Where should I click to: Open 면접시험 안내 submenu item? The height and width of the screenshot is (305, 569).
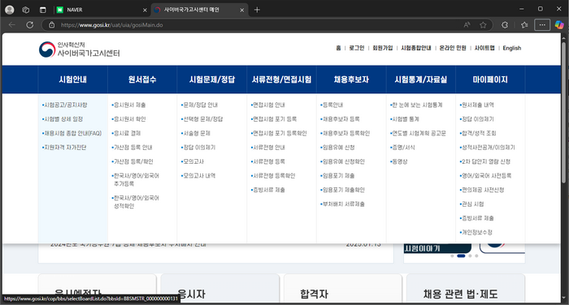267,105
